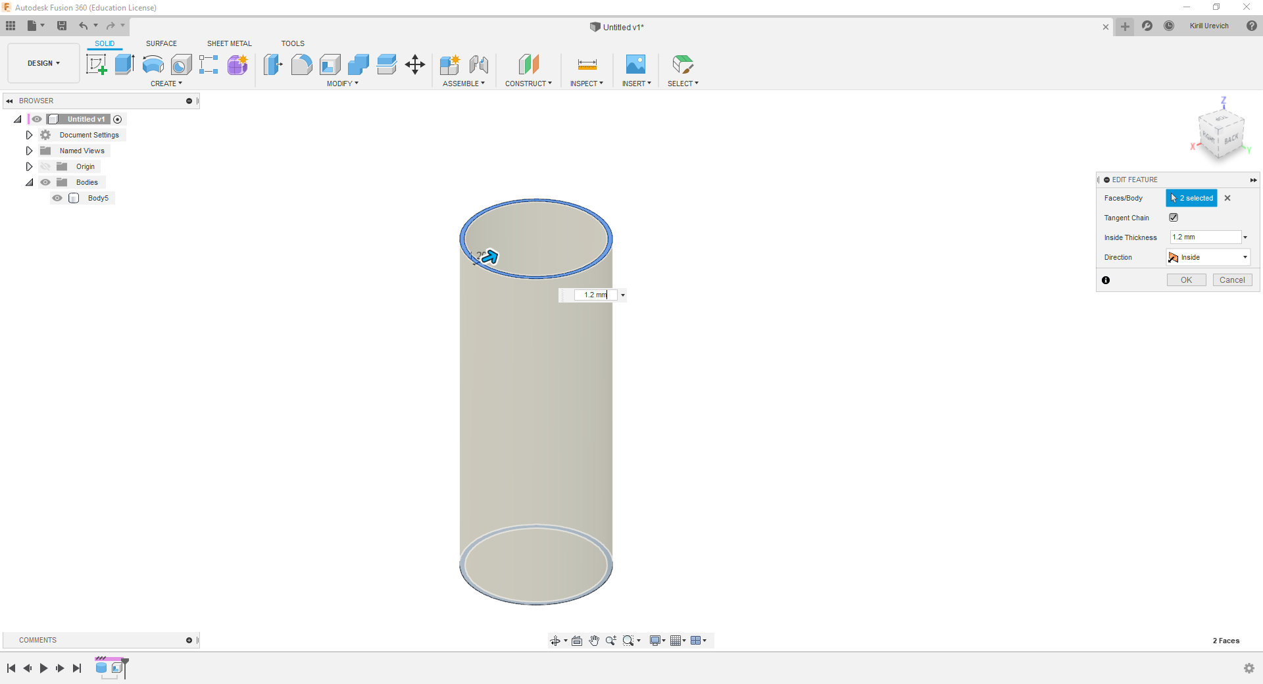Open the Measure tool under Inspect

pos(587,64)
